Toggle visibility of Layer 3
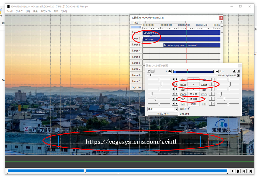This screenshot has width=257, height=178. (136, 45)
